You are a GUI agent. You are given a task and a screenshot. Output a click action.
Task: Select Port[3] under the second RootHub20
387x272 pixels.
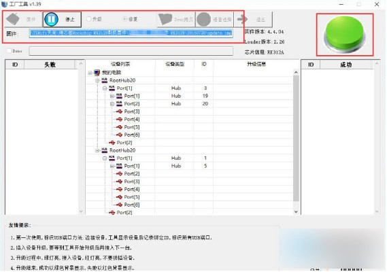(132, 182)
